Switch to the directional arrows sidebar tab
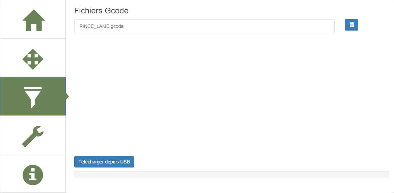The height and width of the screenshot is (193, 394). click(33, 59)
